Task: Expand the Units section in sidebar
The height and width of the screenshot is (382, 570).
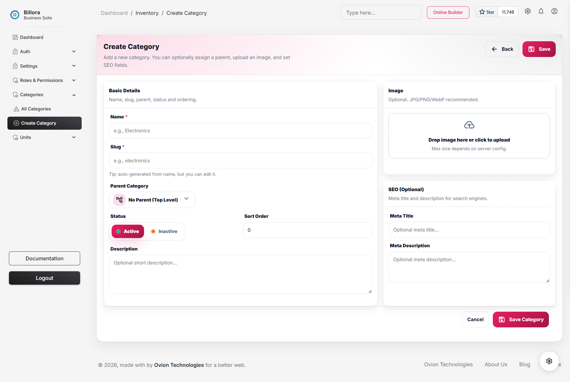Action: pos(44,137)
